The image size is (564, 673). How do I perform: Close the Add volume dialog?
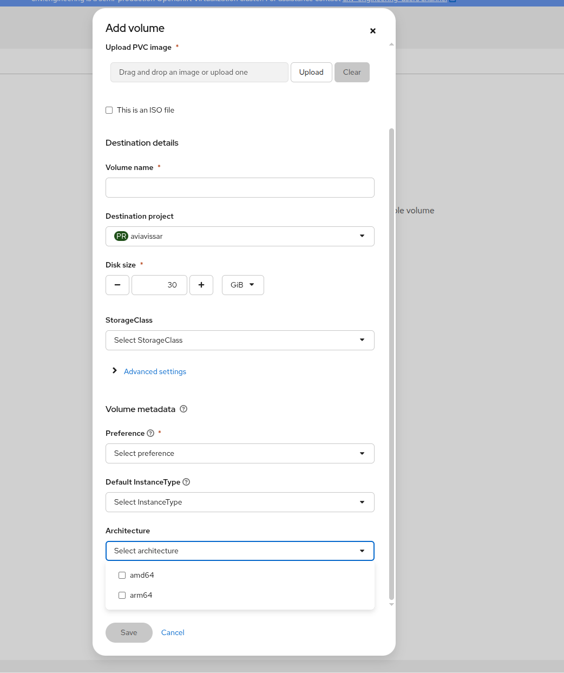click(x=373, y=31)
